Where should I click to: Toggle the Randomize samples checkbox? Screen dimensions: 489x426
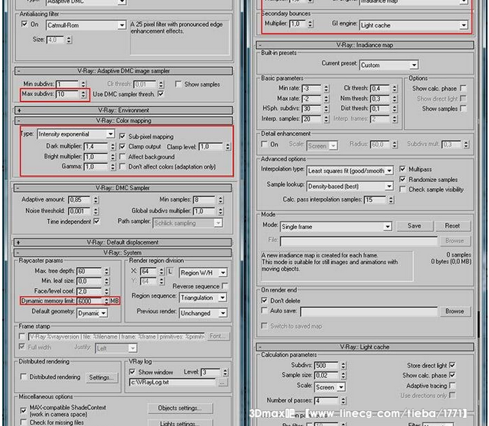(x=402, y=179)
